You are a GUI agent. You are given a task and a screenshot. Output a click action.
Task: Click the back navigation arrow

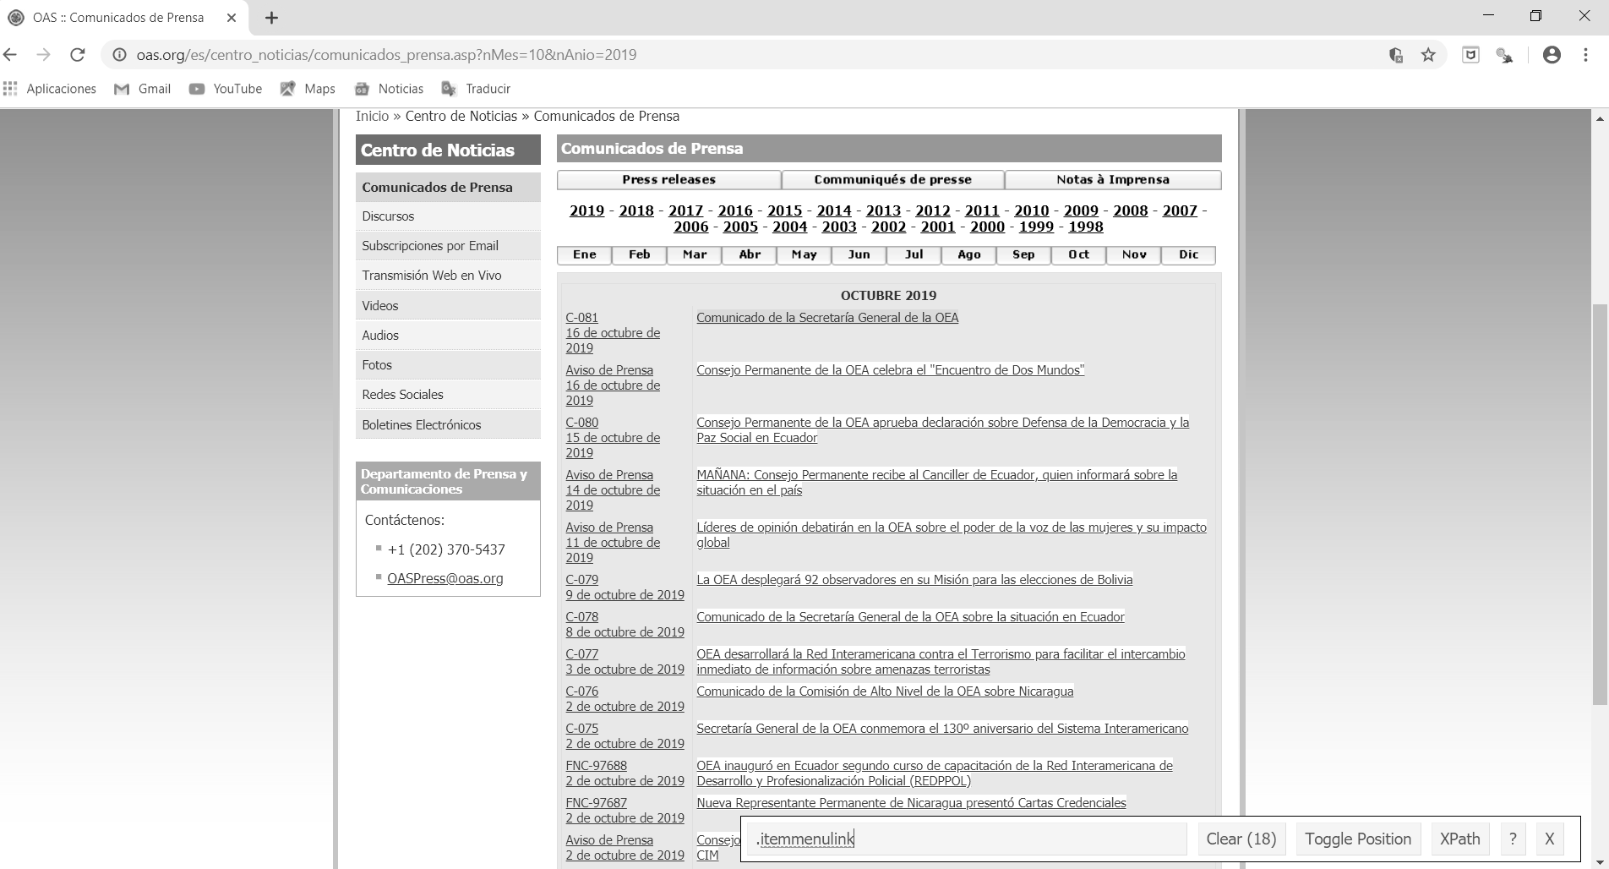11,55
